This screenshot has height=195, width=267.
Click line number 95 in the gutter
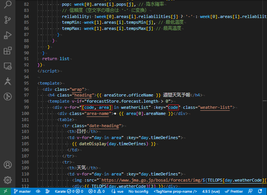(x=27, y=83)
